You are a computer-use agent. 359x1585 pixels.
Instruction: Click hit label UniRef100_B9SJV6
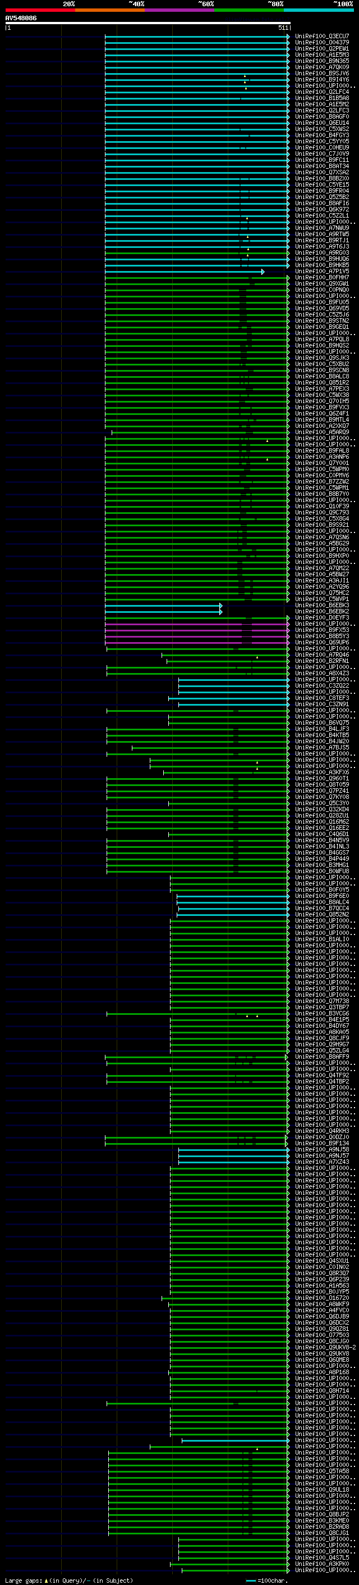[x=321, y=73]
